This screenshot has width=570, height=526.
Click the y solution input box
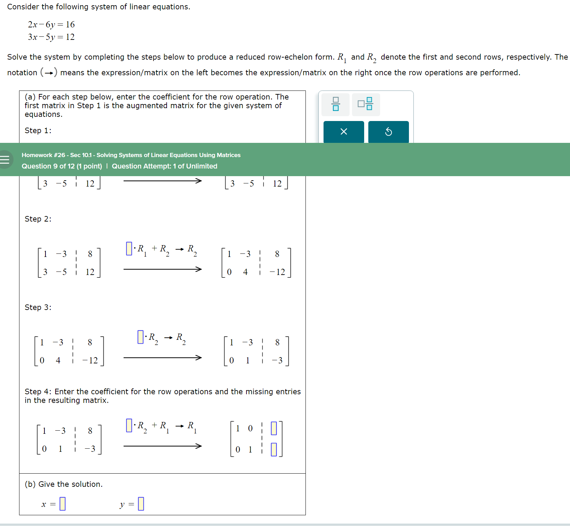[x=141, y=504]
